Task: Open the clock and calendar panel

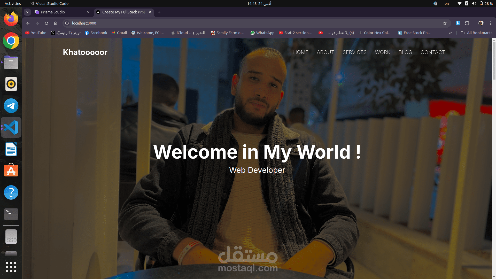Action: coord(259,4)
